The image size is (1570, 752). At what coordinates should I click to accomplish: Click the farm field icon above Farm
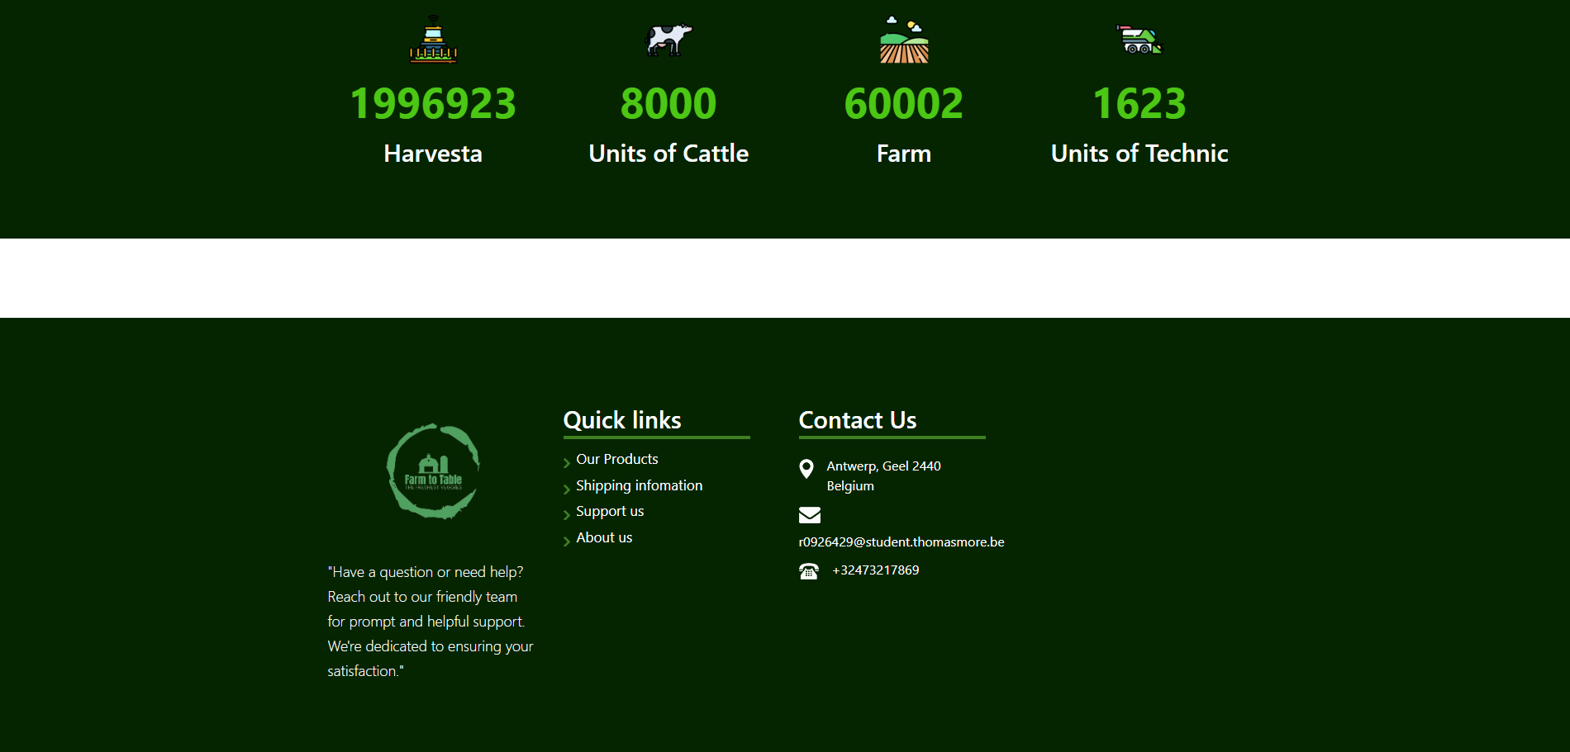point(904,39)
